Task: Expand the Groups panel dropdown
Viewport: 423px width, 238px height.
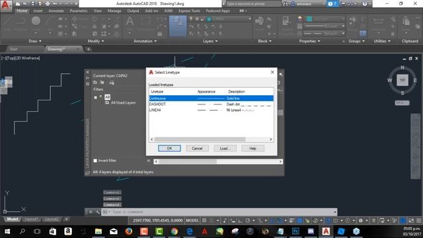Action: click(x=356, y=41)
